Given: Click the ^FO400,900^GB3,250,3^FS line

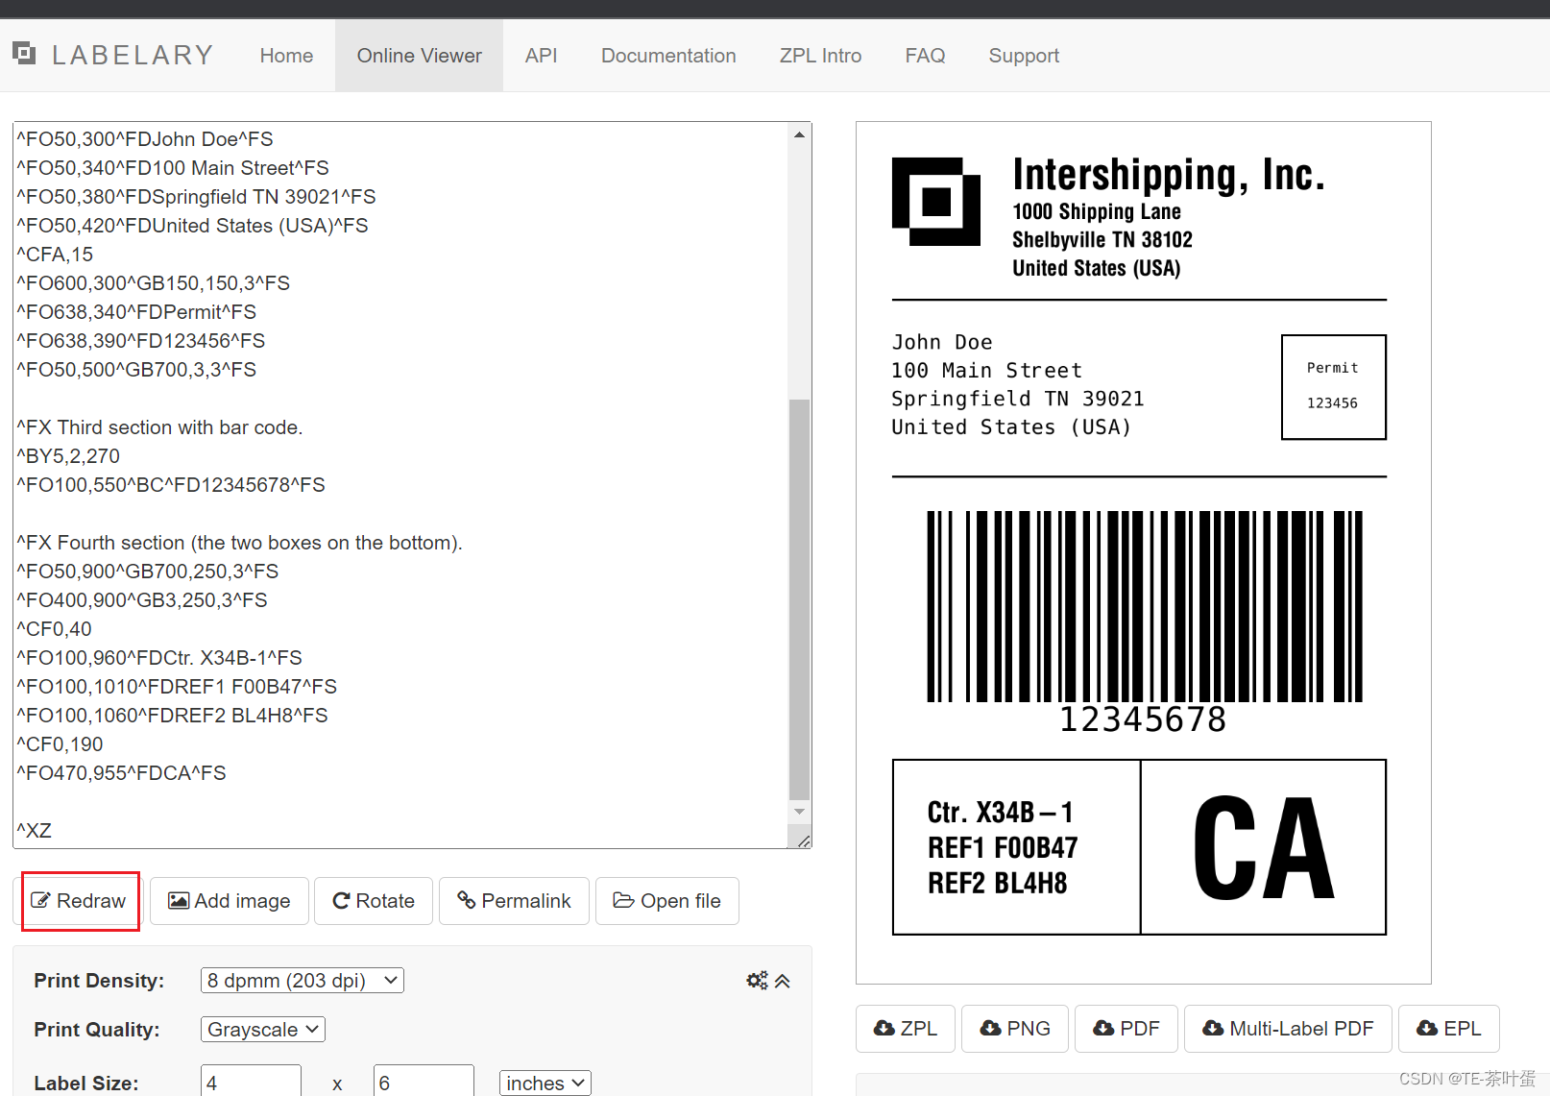Looking at the screenshot, I should (x=142, y=600).
